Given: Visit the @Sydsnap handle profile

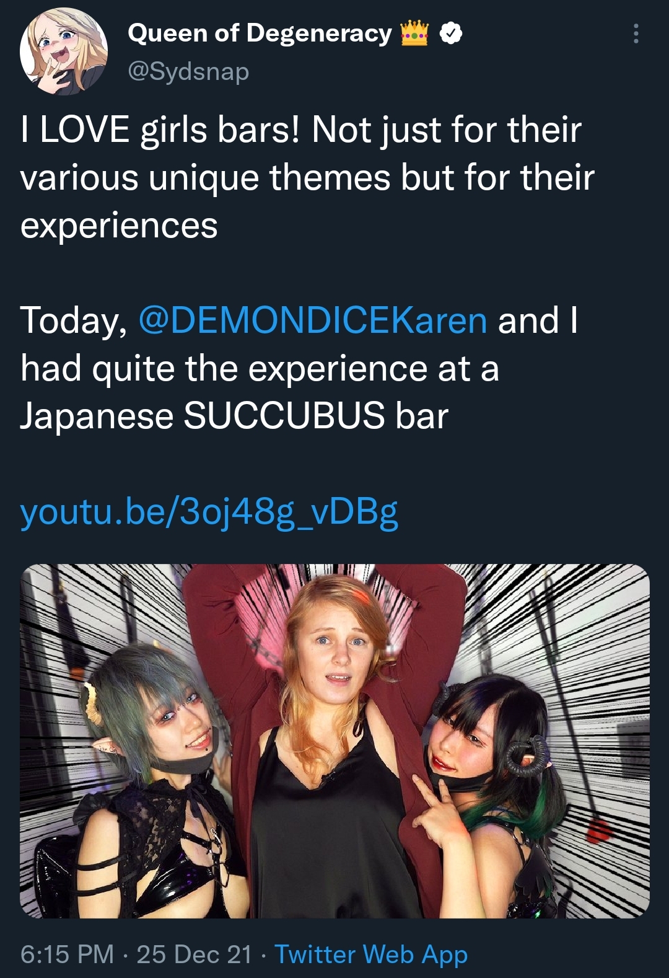Looking at the screenshot, I should (x=188, y=71).
